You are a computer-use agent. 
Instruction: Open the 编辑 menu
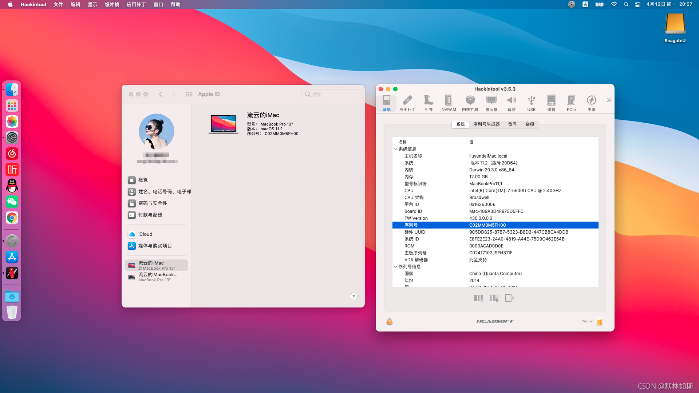coord(75,4)
